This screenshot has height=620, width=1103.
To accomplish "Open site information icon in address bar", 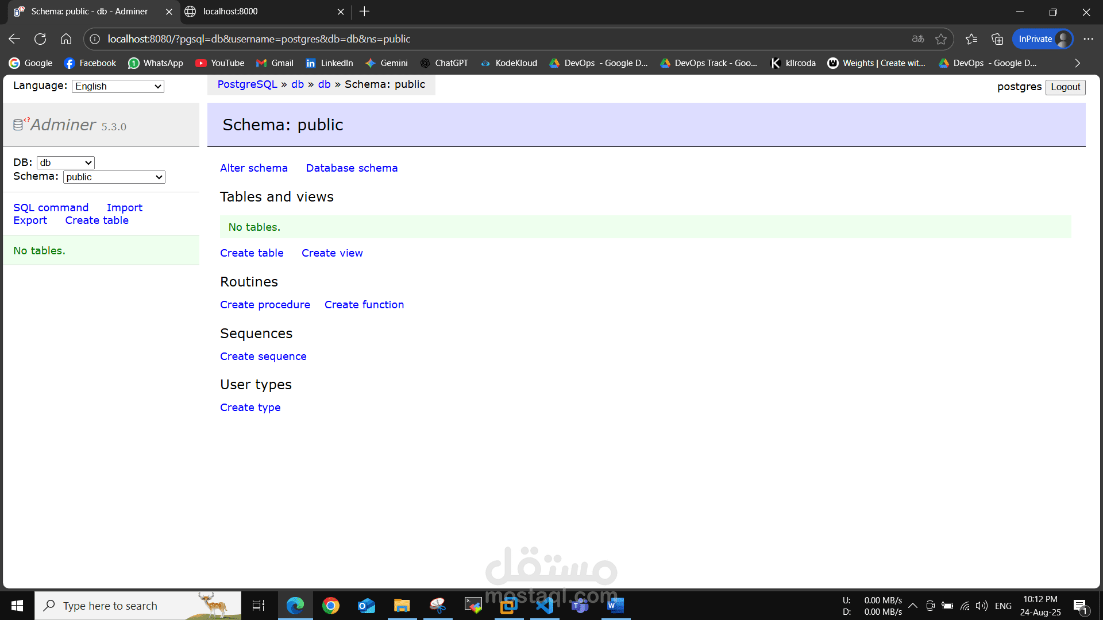I will click(x=95, y=39).
